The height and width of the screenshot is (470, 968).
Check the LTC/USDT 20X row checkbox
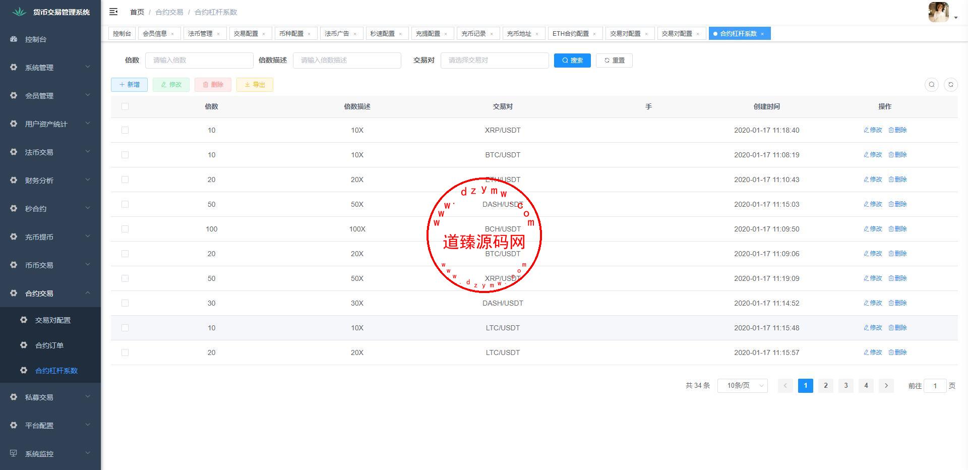[x=125, y=352]
